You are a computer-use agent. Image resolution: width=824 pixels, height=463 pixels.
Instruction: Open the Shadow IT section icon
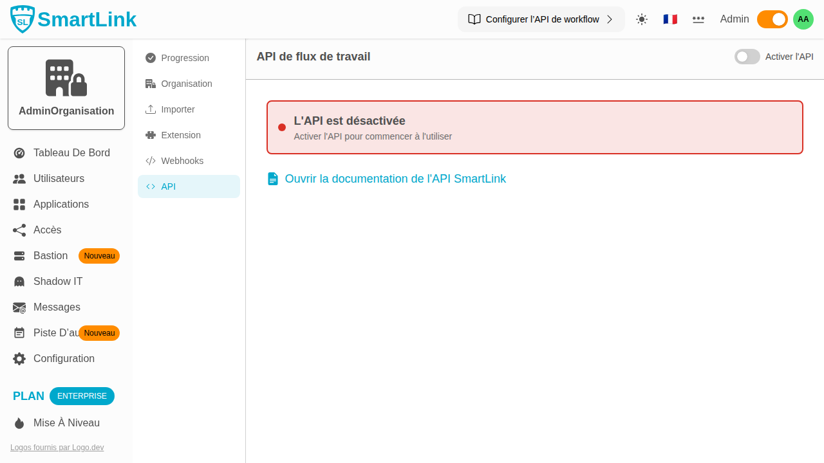coord(19,281)
